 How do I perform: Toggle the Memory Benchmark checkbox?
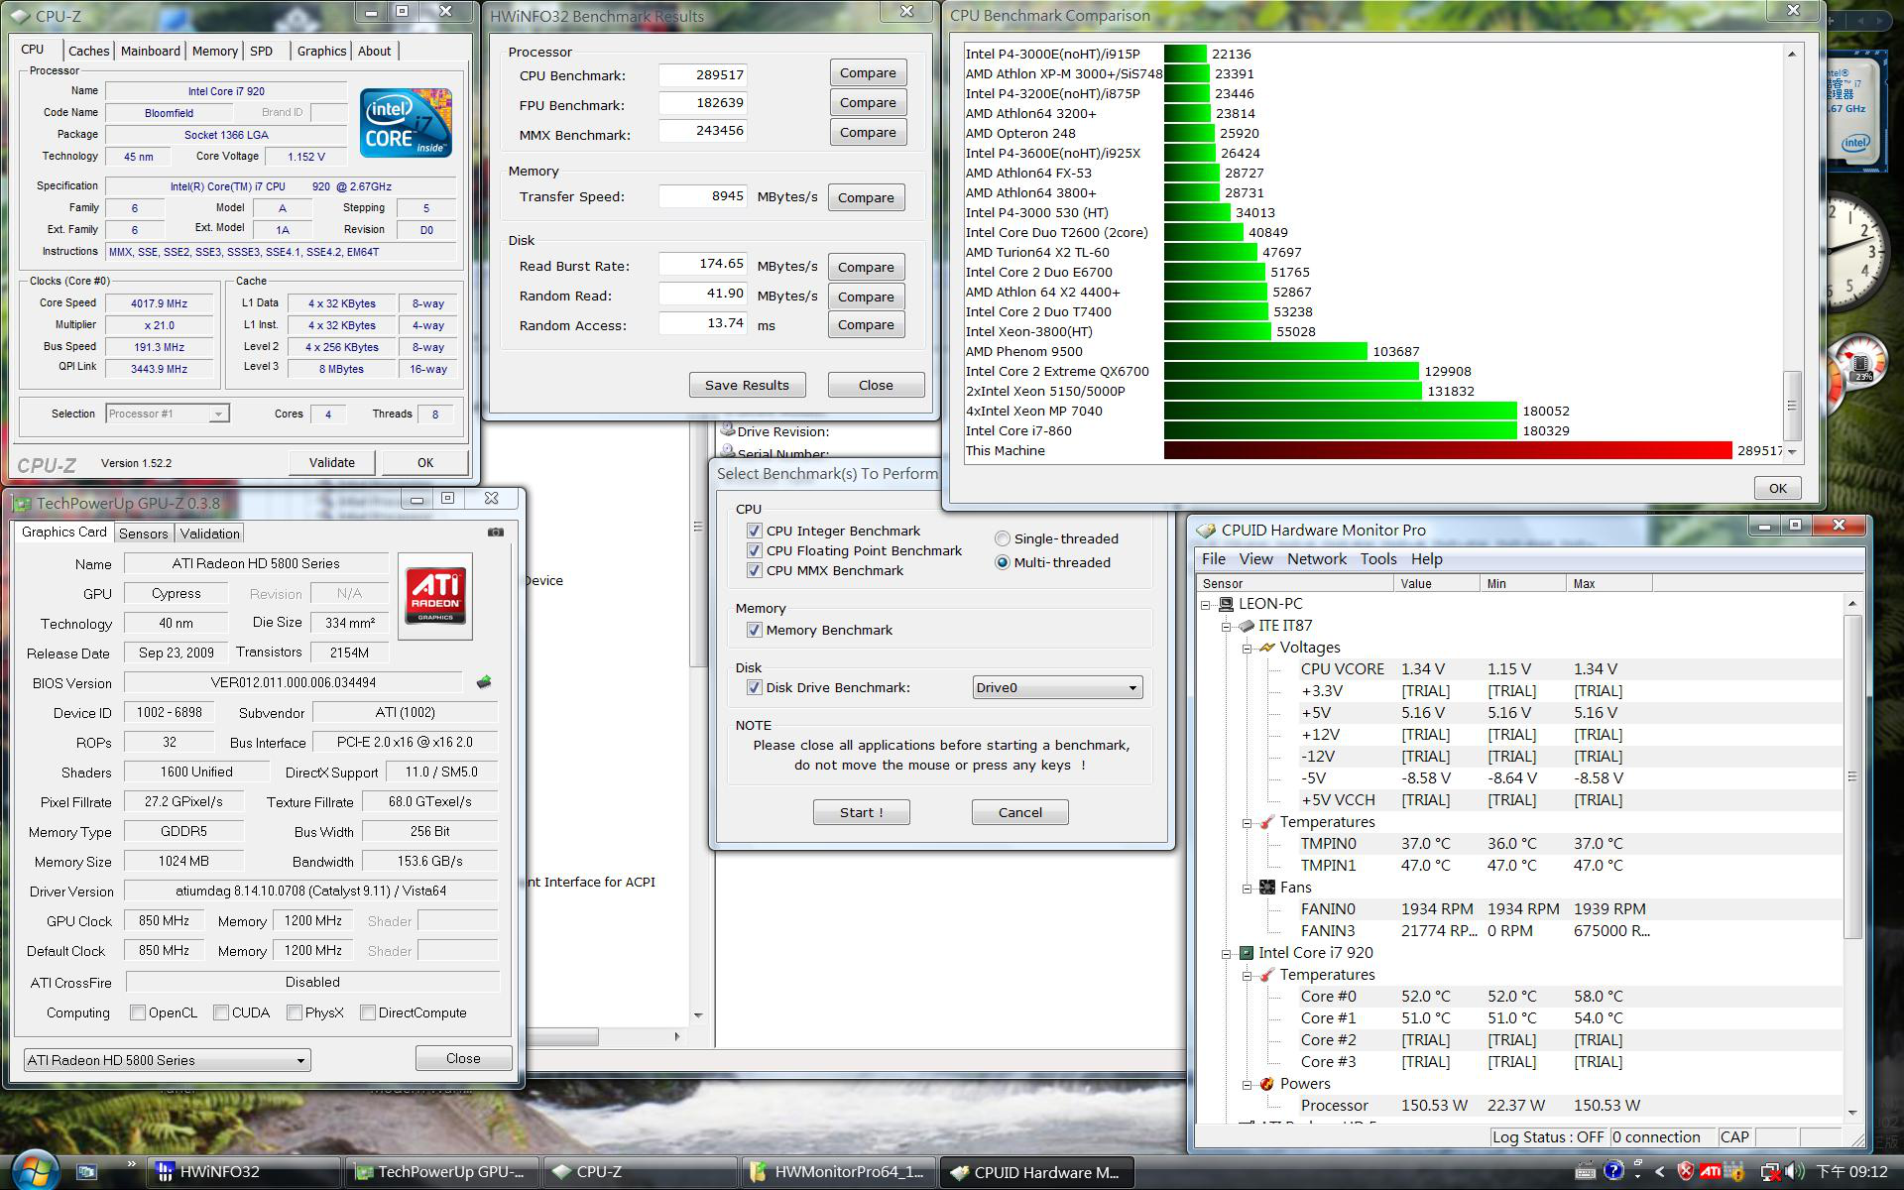[x=755, y=631]
